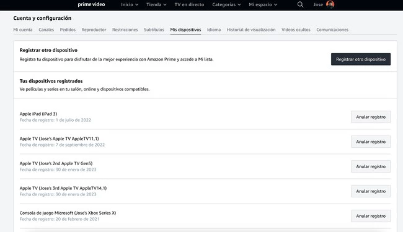Open the Vídeos ocultos tab
The height and width of the screenshot is (232, 403).
pos(296,30)
